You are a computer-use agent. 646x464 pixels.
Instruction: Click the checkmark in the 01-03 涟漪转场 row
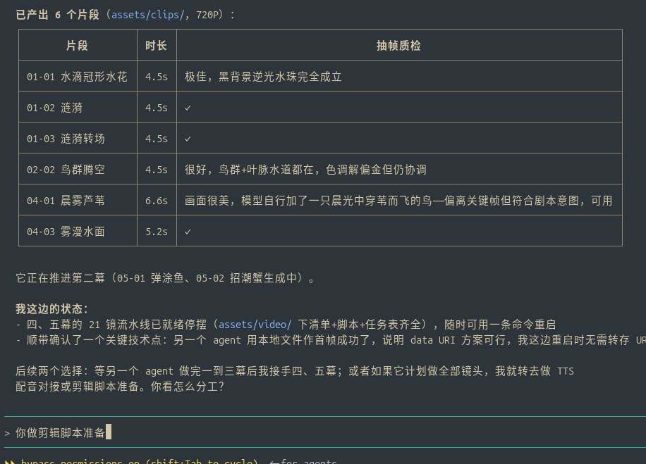(x=188, y=139)
